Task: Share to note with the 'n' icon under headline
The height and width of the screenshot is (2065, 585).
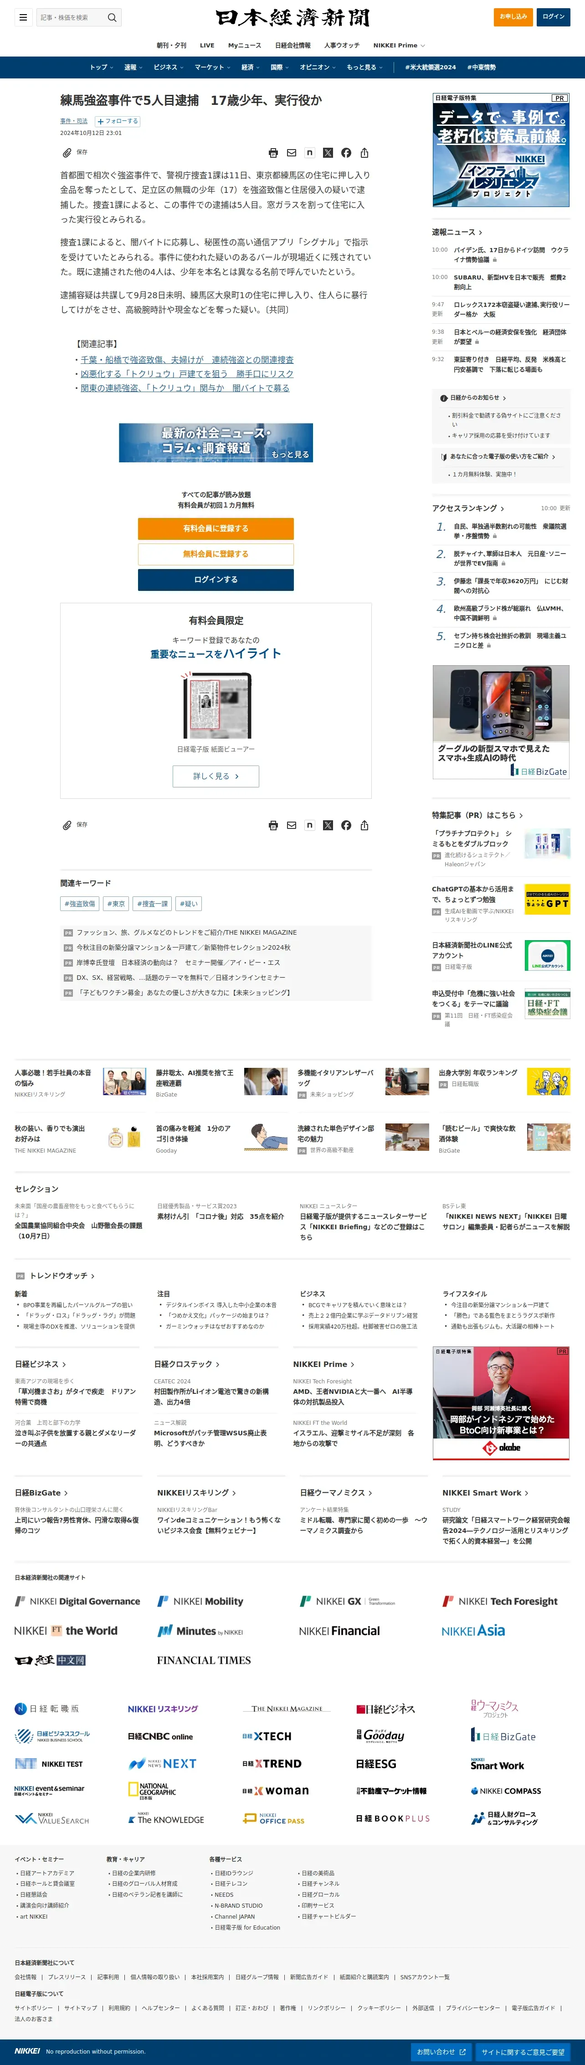Action: (x=309, y=152)
